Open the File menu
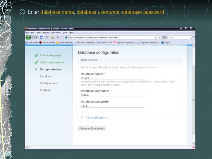212x159 pixels. pos(27,33)
